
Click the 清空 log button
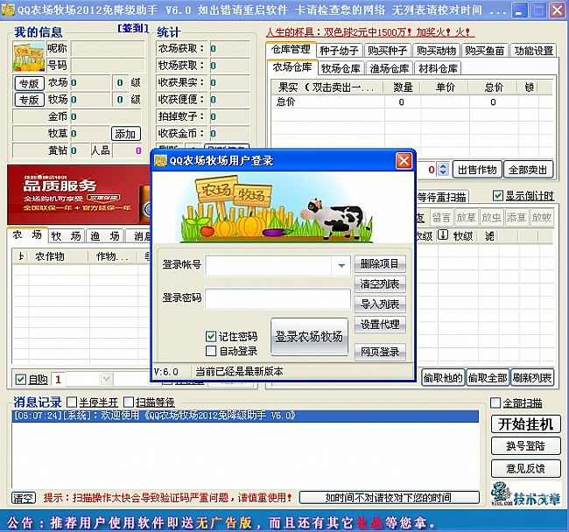(x=24, y=498)
